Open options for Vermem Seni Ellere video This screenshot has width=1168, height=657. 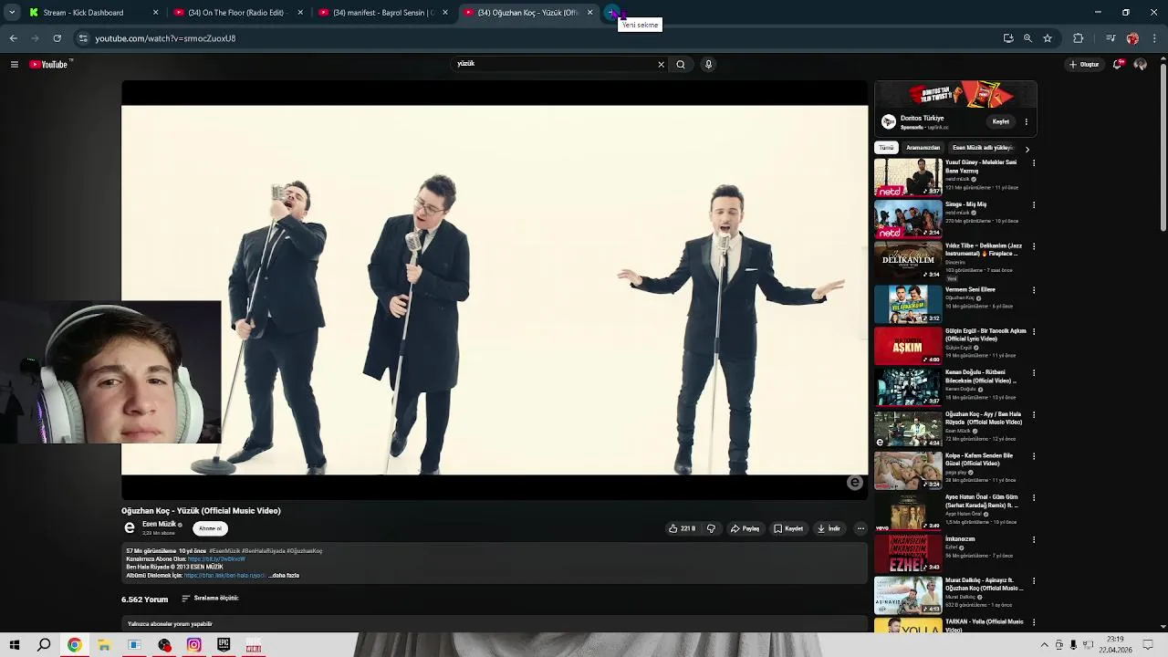click(1034, 290)
